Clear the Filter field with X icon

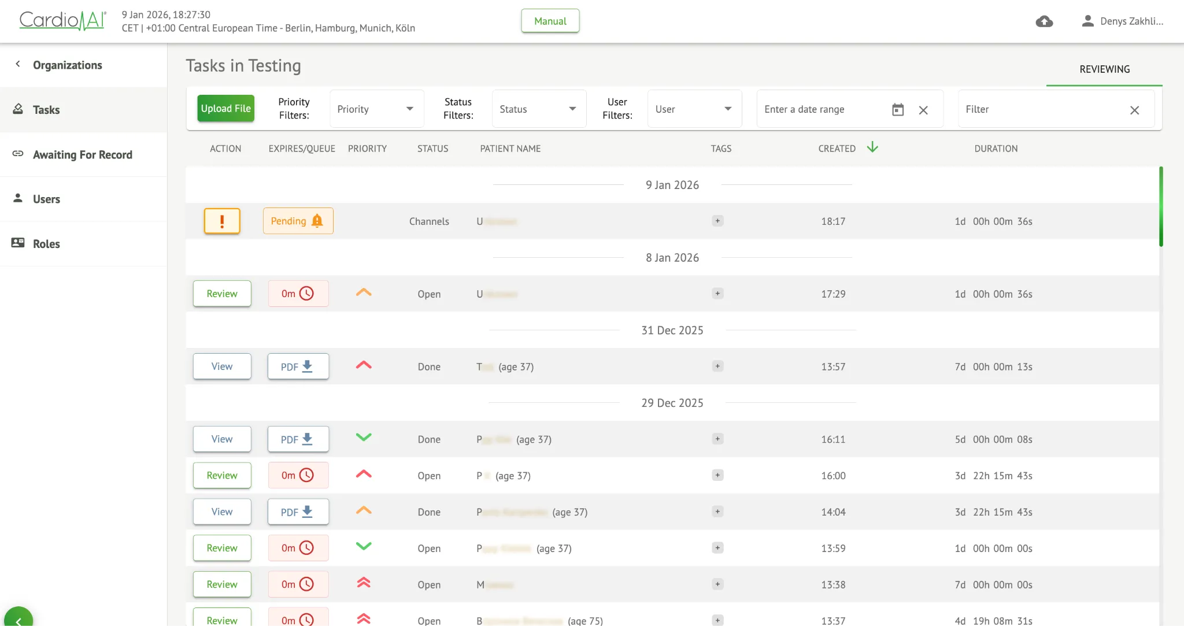click(1134, 110)
